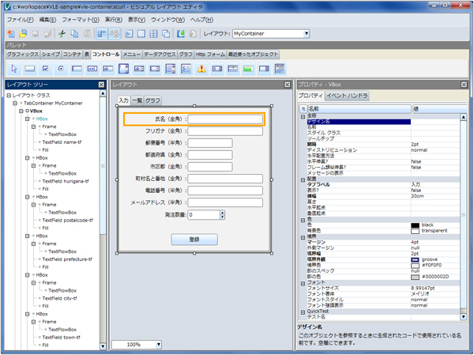Click the 登録 button

point(194,240)
